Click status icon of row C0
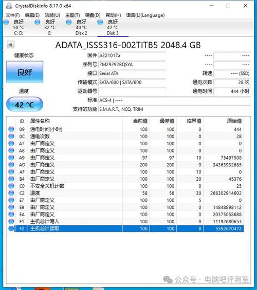Screen dimensions: 257x290 coord(11,186)
